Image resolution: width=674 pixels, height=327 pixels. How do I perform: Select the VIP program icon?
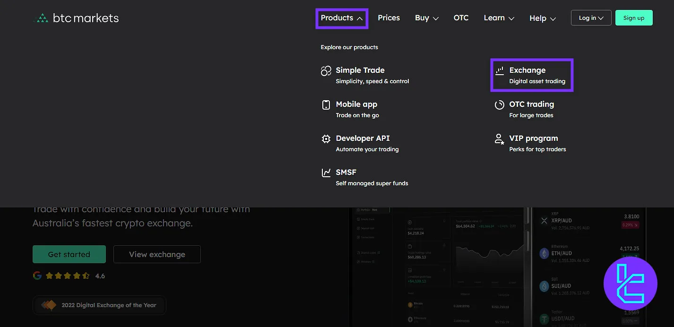(500, 138)
